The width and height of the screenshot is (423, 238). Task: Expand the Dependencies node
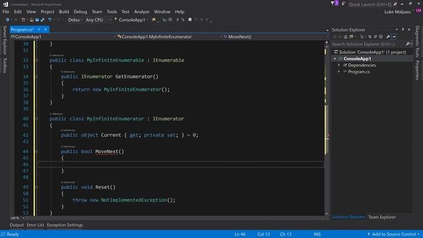point(339,65)
